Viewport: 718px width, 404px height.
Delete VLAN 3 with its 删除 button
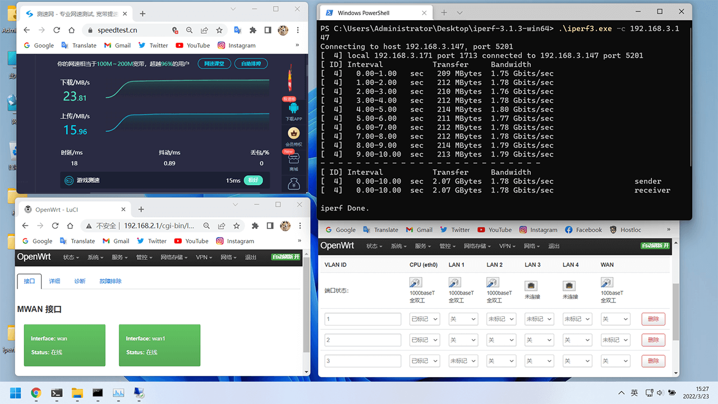[x=653, y=361]
